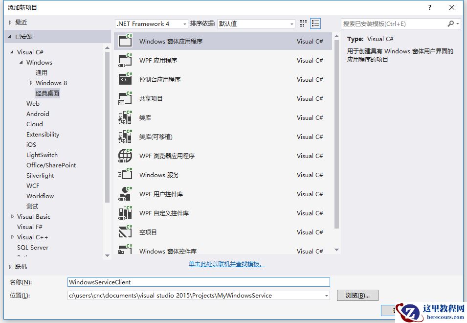Image resolution: width=467 pixels, height=323 pixels.
Task: Click the 搜索已安装模板 search box
Action: click(x=394, y=23)
